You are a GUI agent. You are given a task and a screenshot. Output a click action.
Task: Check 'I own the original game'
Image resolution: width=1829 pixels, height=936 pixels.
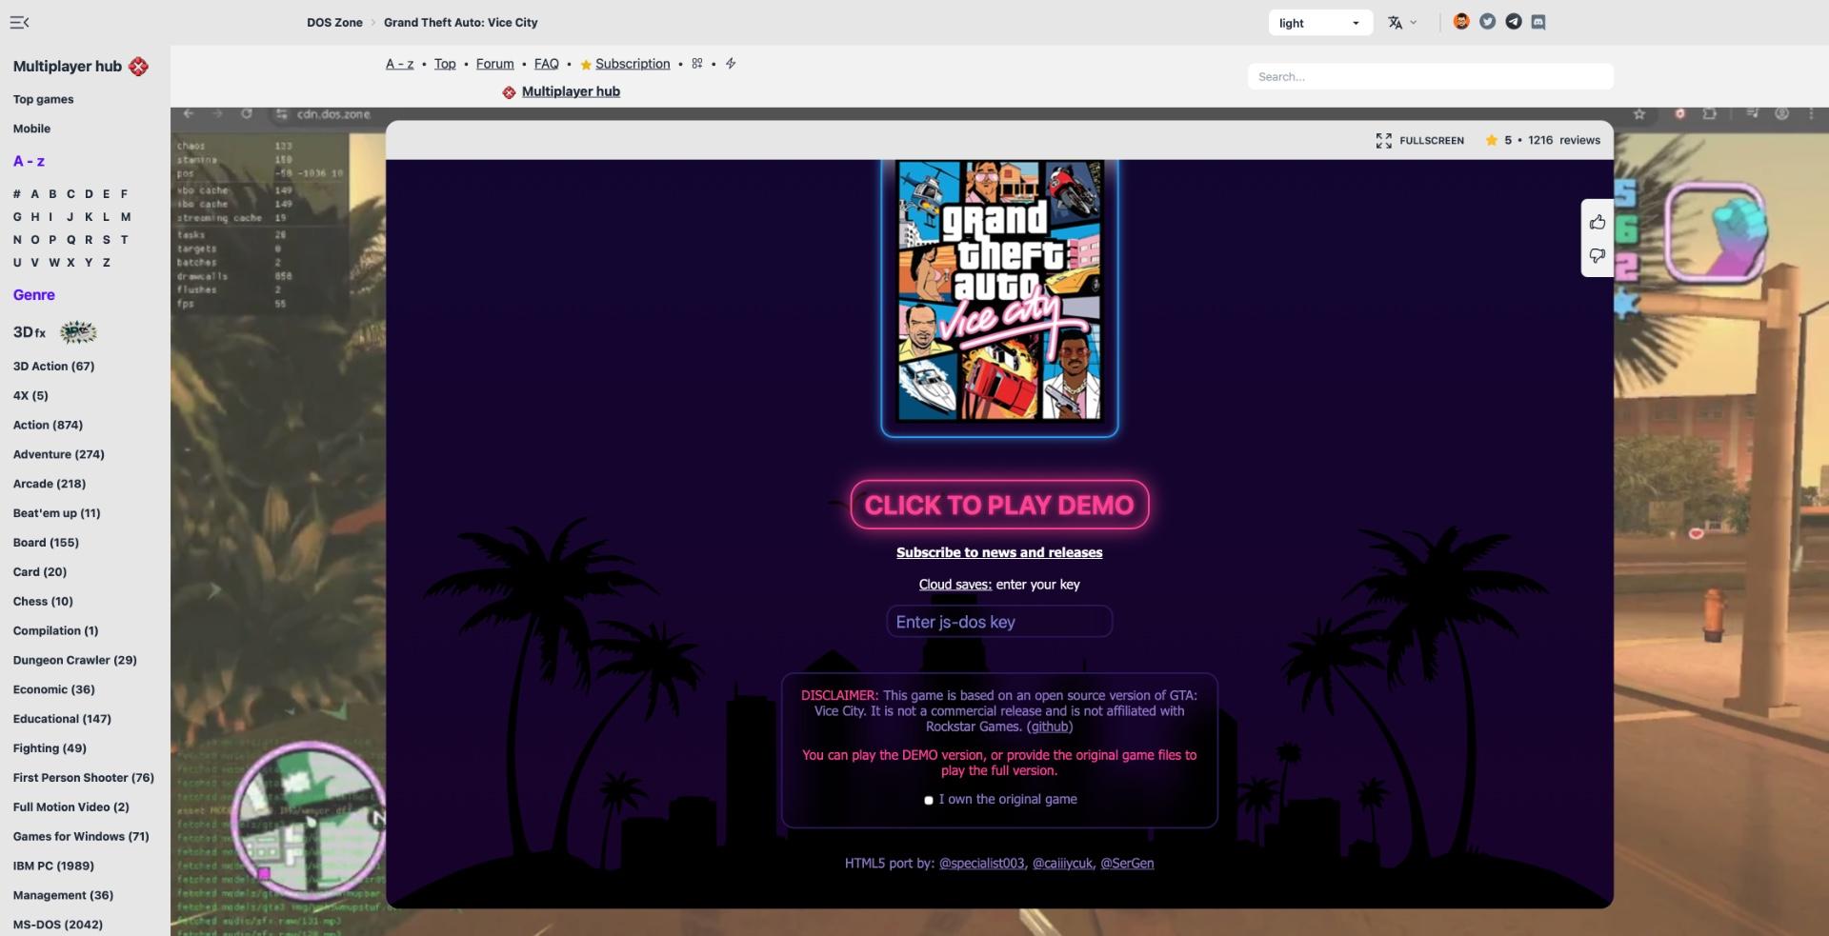tap(929, 800)
